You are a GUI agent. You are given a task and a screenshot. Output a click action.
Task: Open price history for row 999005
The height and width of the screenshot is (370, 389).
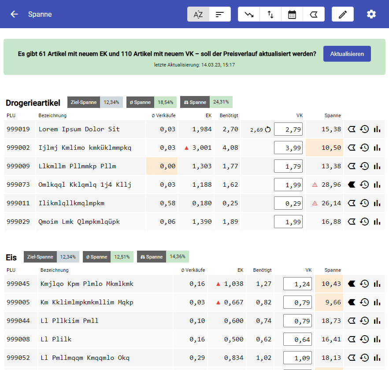pyautogui.click(x=364, y=302)
